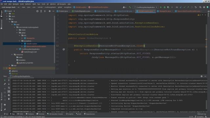Pin the Run tab with pin icon

[x=5, y=109]
